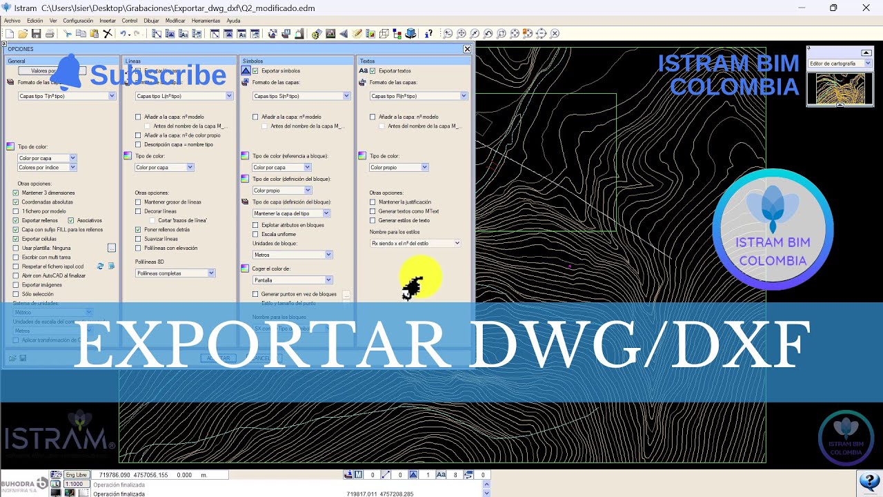Click Textos Tipo de color swatch icon

point(362,156)
